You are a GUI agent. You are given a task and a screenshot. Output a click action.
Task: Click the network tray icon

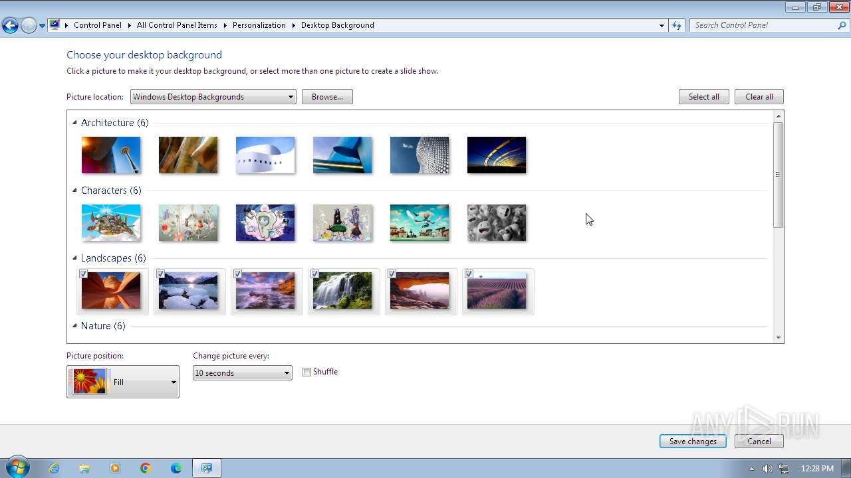tap(784, 469)
